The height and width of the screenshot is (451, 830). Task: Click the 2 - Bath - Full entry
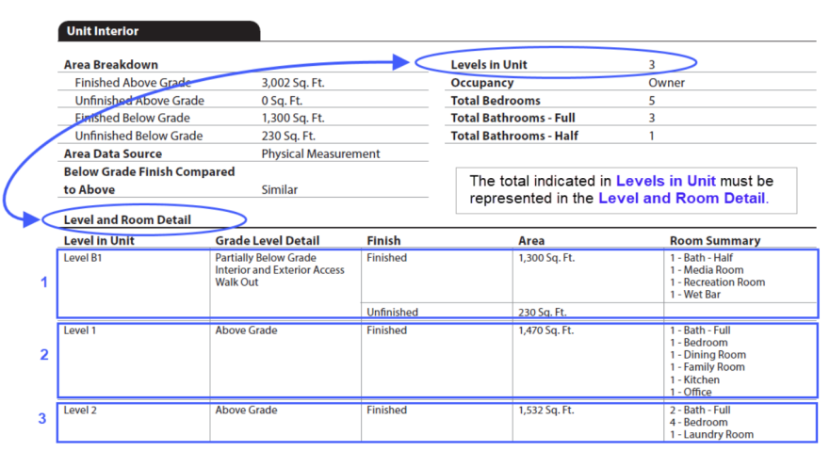click(700, 410)
